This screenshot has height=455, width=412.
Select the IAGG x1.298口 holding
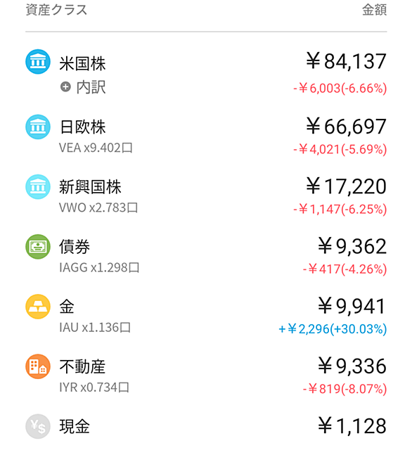coord(99,267)
